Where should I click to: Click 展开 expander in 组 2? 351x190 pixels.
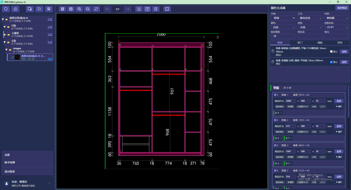click(x=339, y=132)
